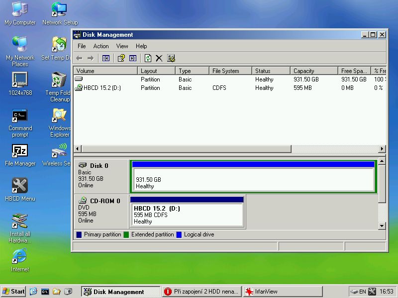This screenshot has width=398, height=298.
Task: Click the Refresh toolbar icon
Action: [x=148, y=58]
